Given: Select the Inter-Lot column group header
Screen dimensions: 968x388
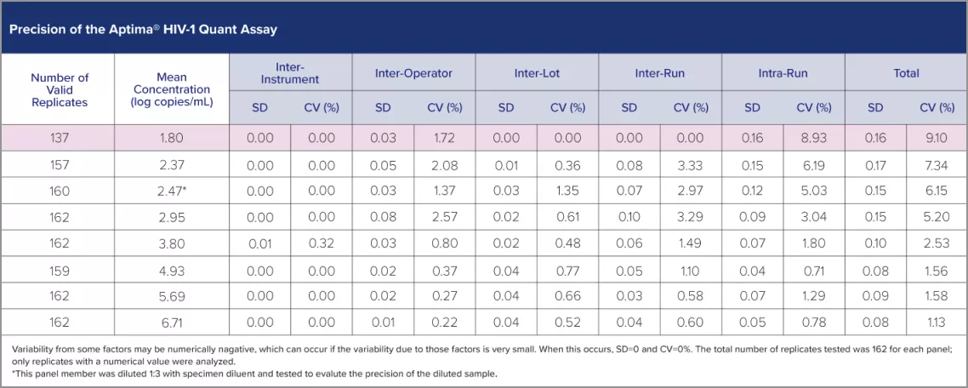Looking at the screenshot, I should 537,73.
